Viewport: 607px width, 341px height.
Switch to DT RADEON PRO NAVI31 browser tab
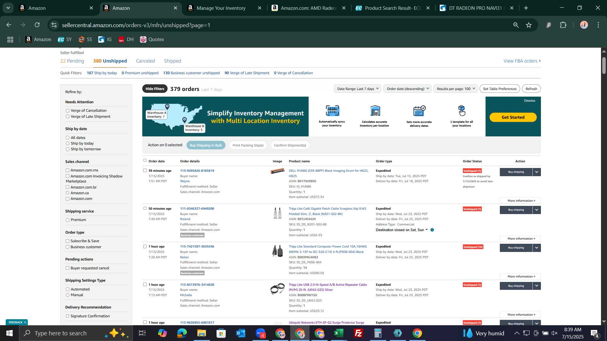click(x=477, y=8)
